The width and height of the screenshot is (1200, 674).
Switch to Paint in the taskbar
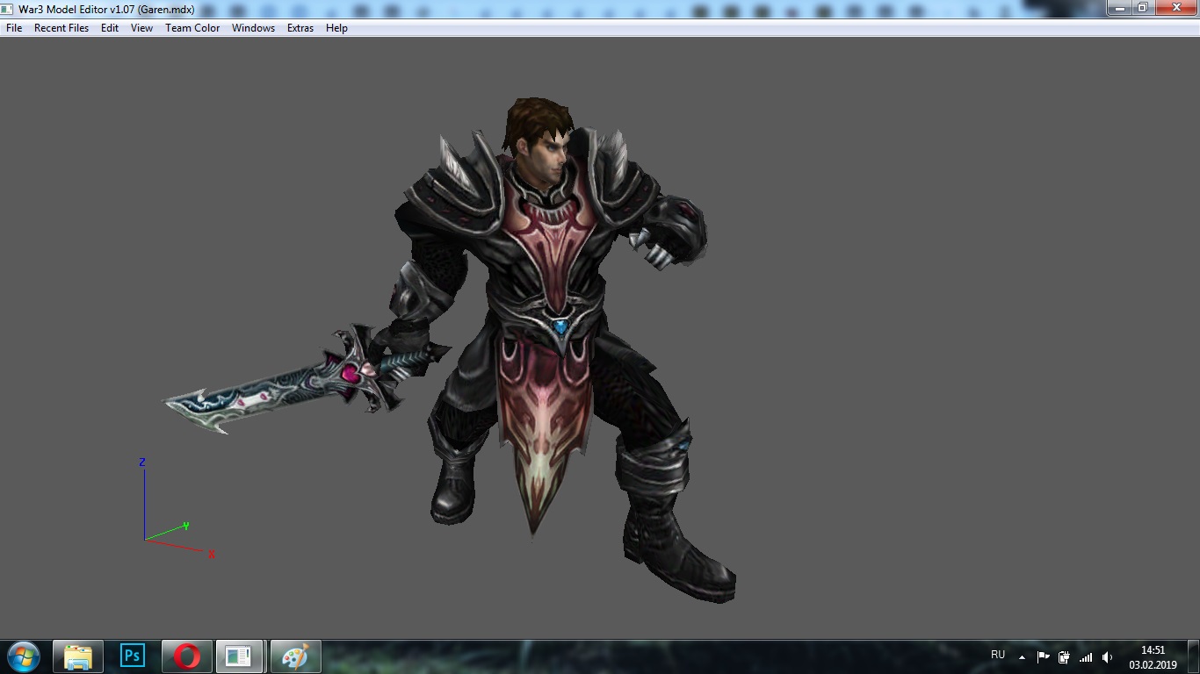(296, 656)
